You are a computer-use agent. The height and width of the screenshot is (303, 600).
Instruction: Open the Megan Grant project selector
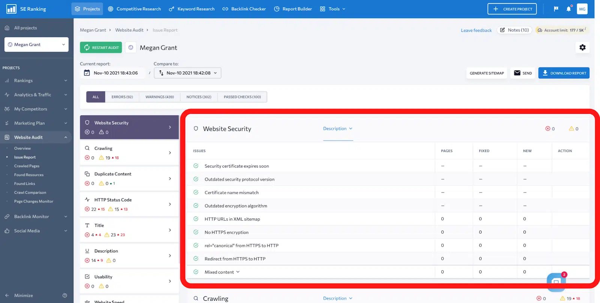(36, 45)
